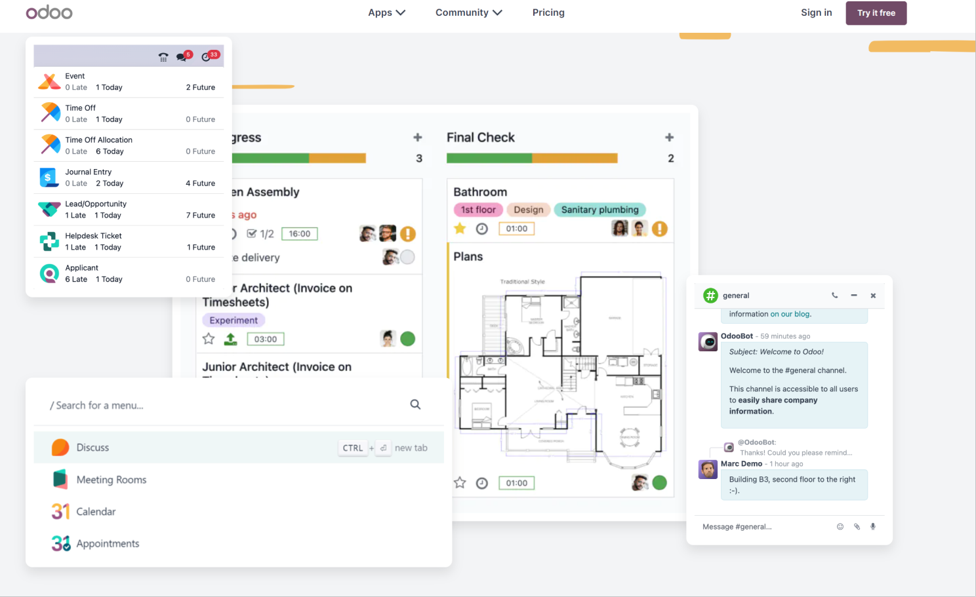Click Marc Demo's avatar in chat
The image size is (976, 597).
click(x=708, y=469)
